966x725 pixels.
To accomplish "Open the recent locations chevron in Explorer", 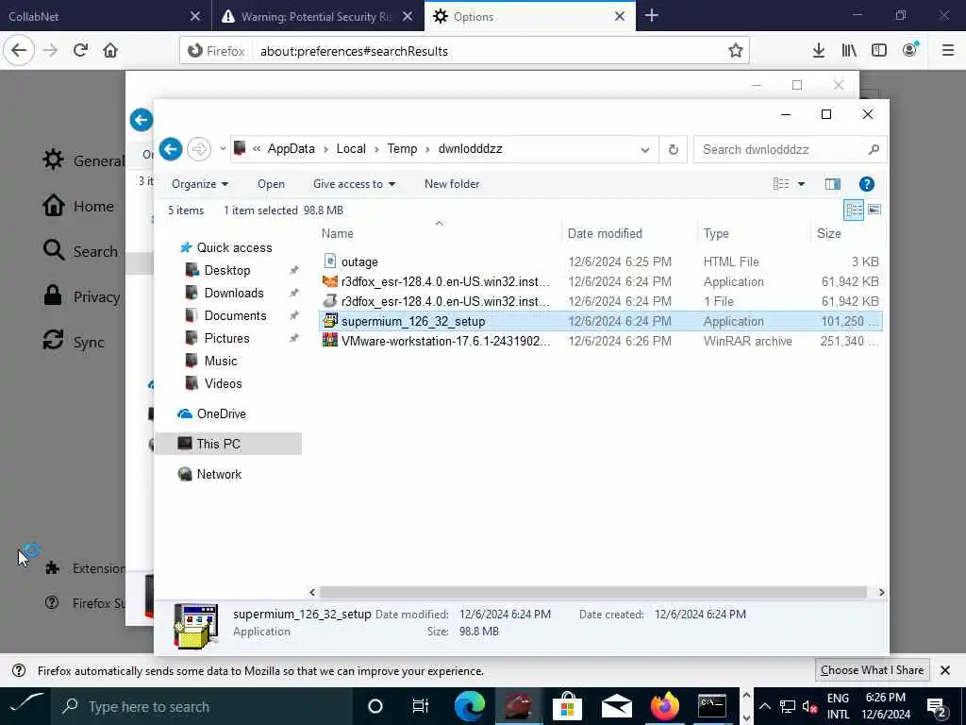I will (223, 149).
